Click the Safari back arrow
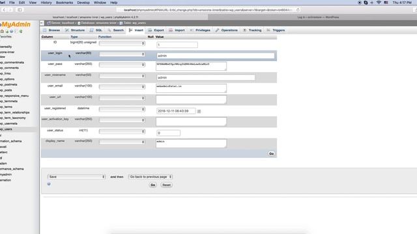Image resolution: width=417 pixels, height=234 pixels. point(4,10)
